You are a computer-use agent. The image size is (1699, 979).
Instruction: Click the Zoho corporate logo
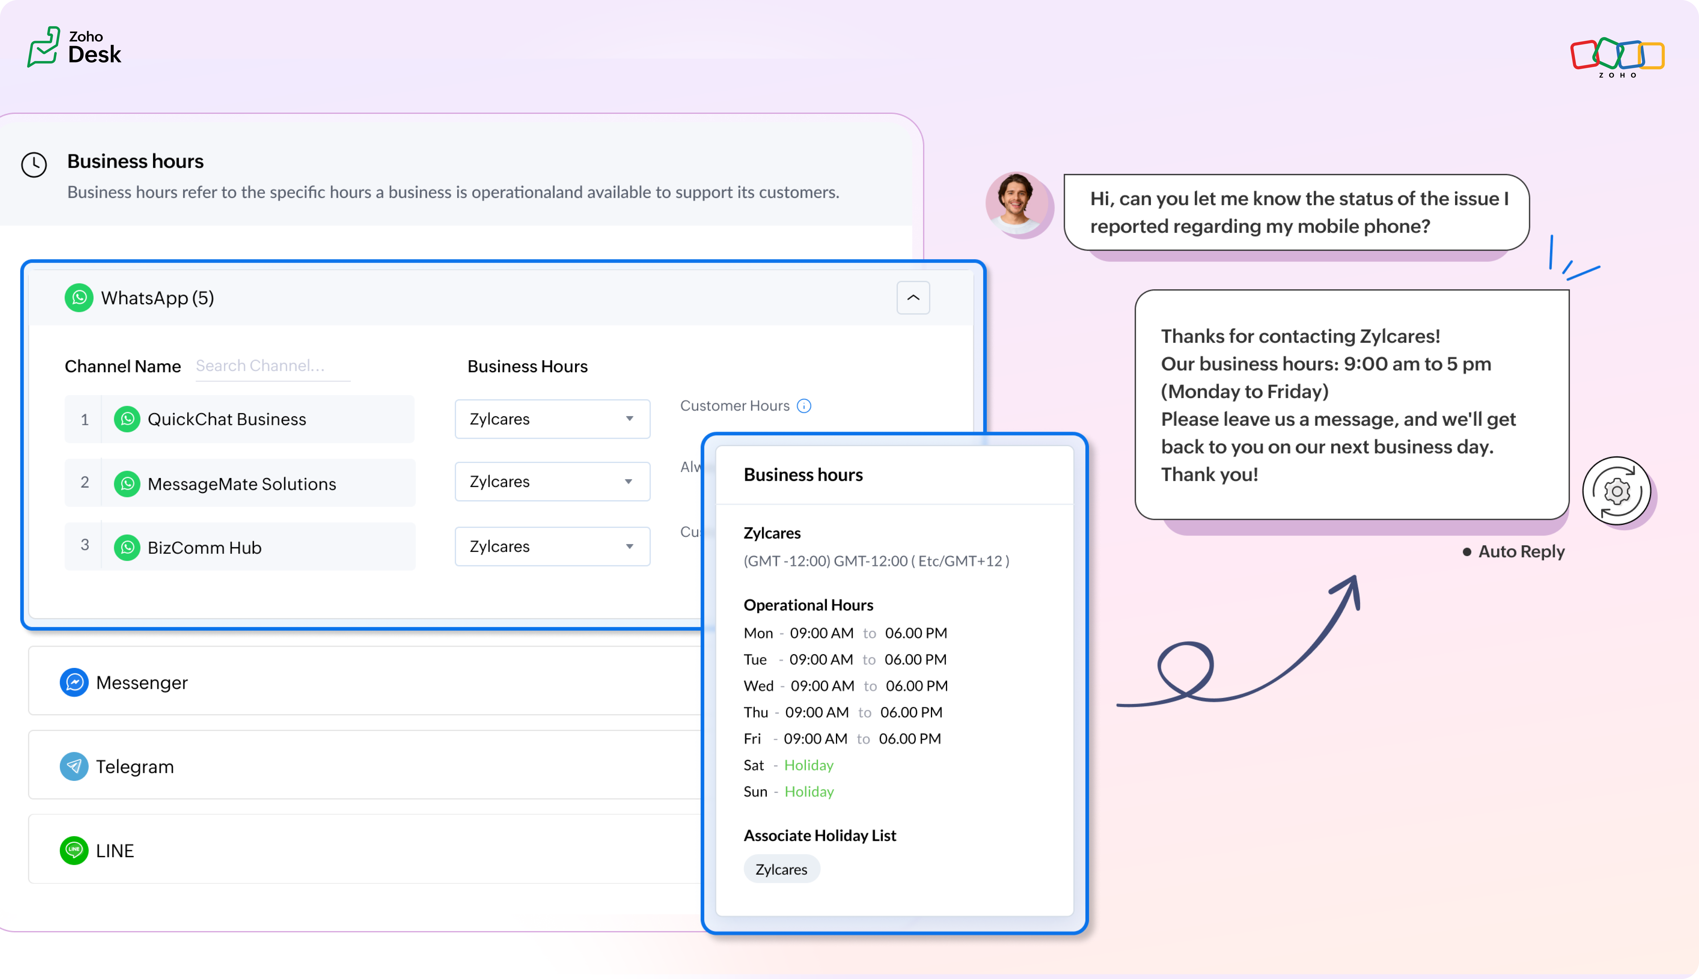[1617, 57]
